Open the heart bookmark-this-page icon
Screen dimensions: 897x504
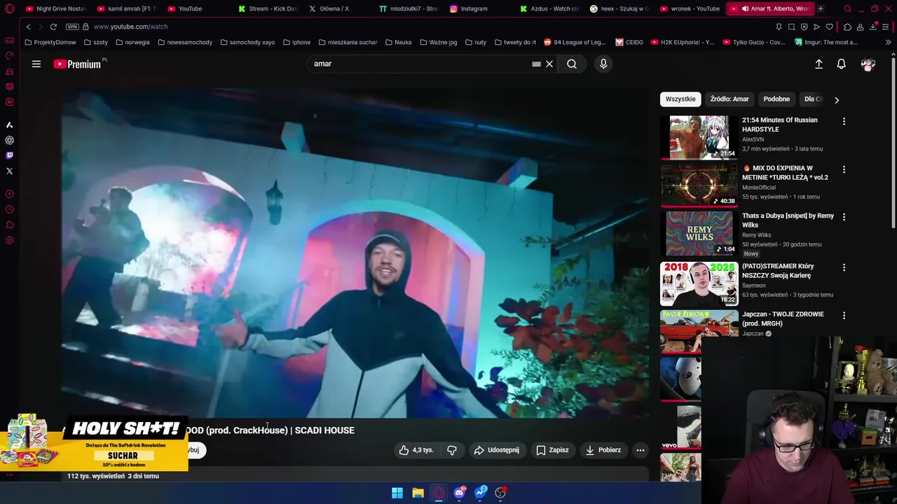[x=830, y=27]
